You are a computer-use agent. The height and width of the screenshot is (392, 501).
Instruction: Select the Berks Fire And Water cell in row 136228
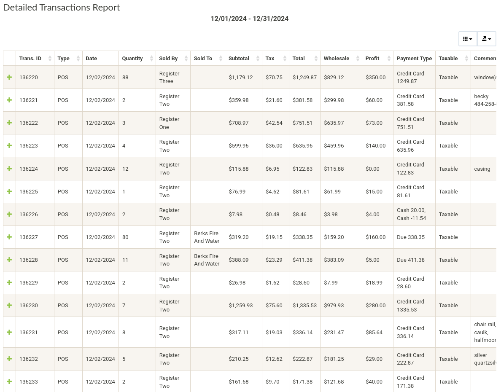coord(207,260)
